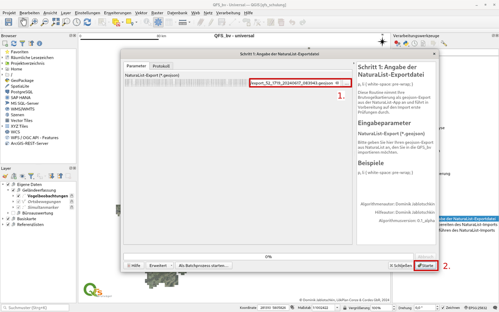Open Python icon in Verarbeitungswerkzeuge panel
499x312 pixels.
(x=406, y=43)
